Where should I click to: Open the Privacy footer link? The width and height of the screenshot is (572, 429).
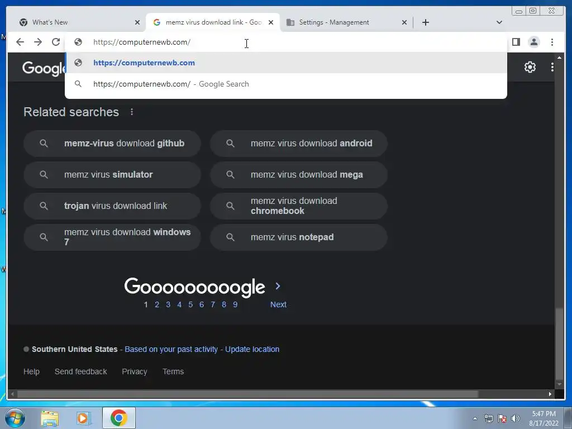point(134,371)
